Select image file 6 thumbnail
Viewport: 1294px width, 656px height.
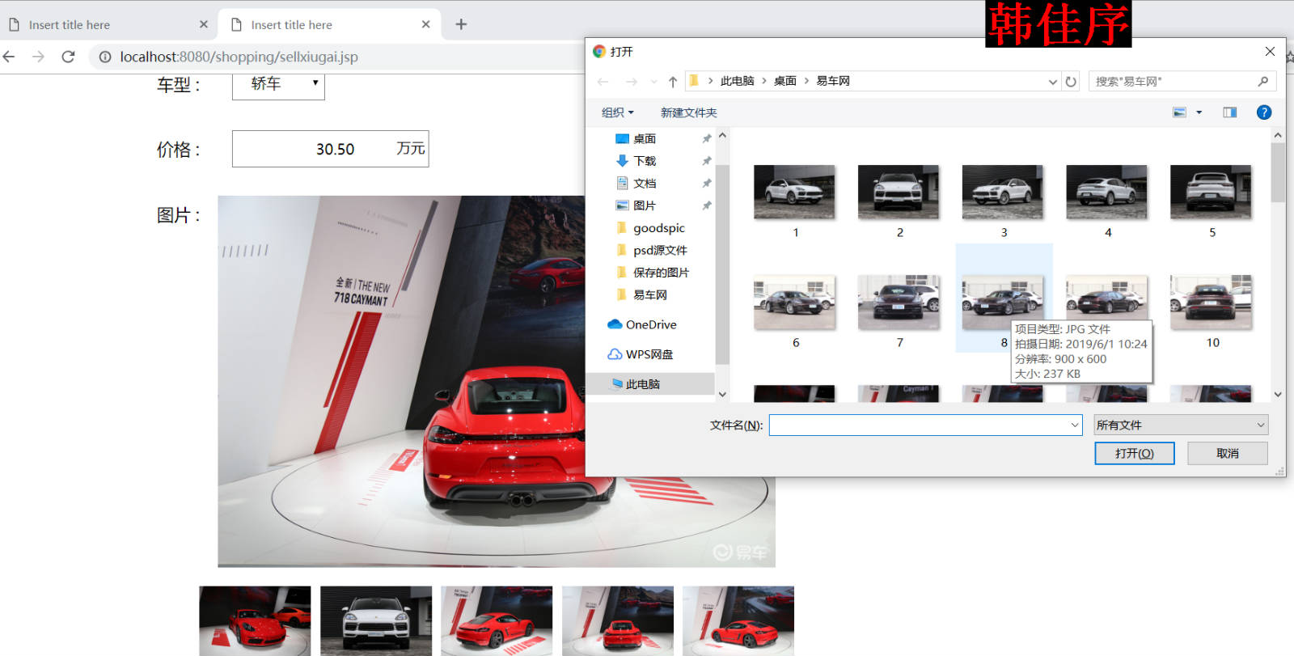pyautogui.click(x=794, y=302)
